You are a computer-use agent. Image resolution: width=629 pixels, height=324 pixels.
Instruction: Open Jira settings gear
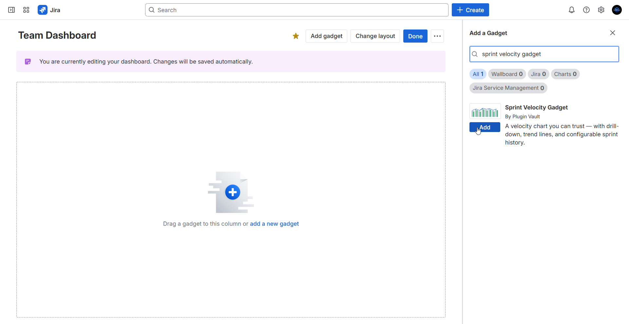click(x=601, y=10)
